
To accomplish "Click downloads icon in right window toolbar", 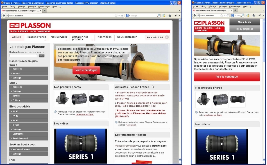I will pyautogui.click(x=248, y=15).
